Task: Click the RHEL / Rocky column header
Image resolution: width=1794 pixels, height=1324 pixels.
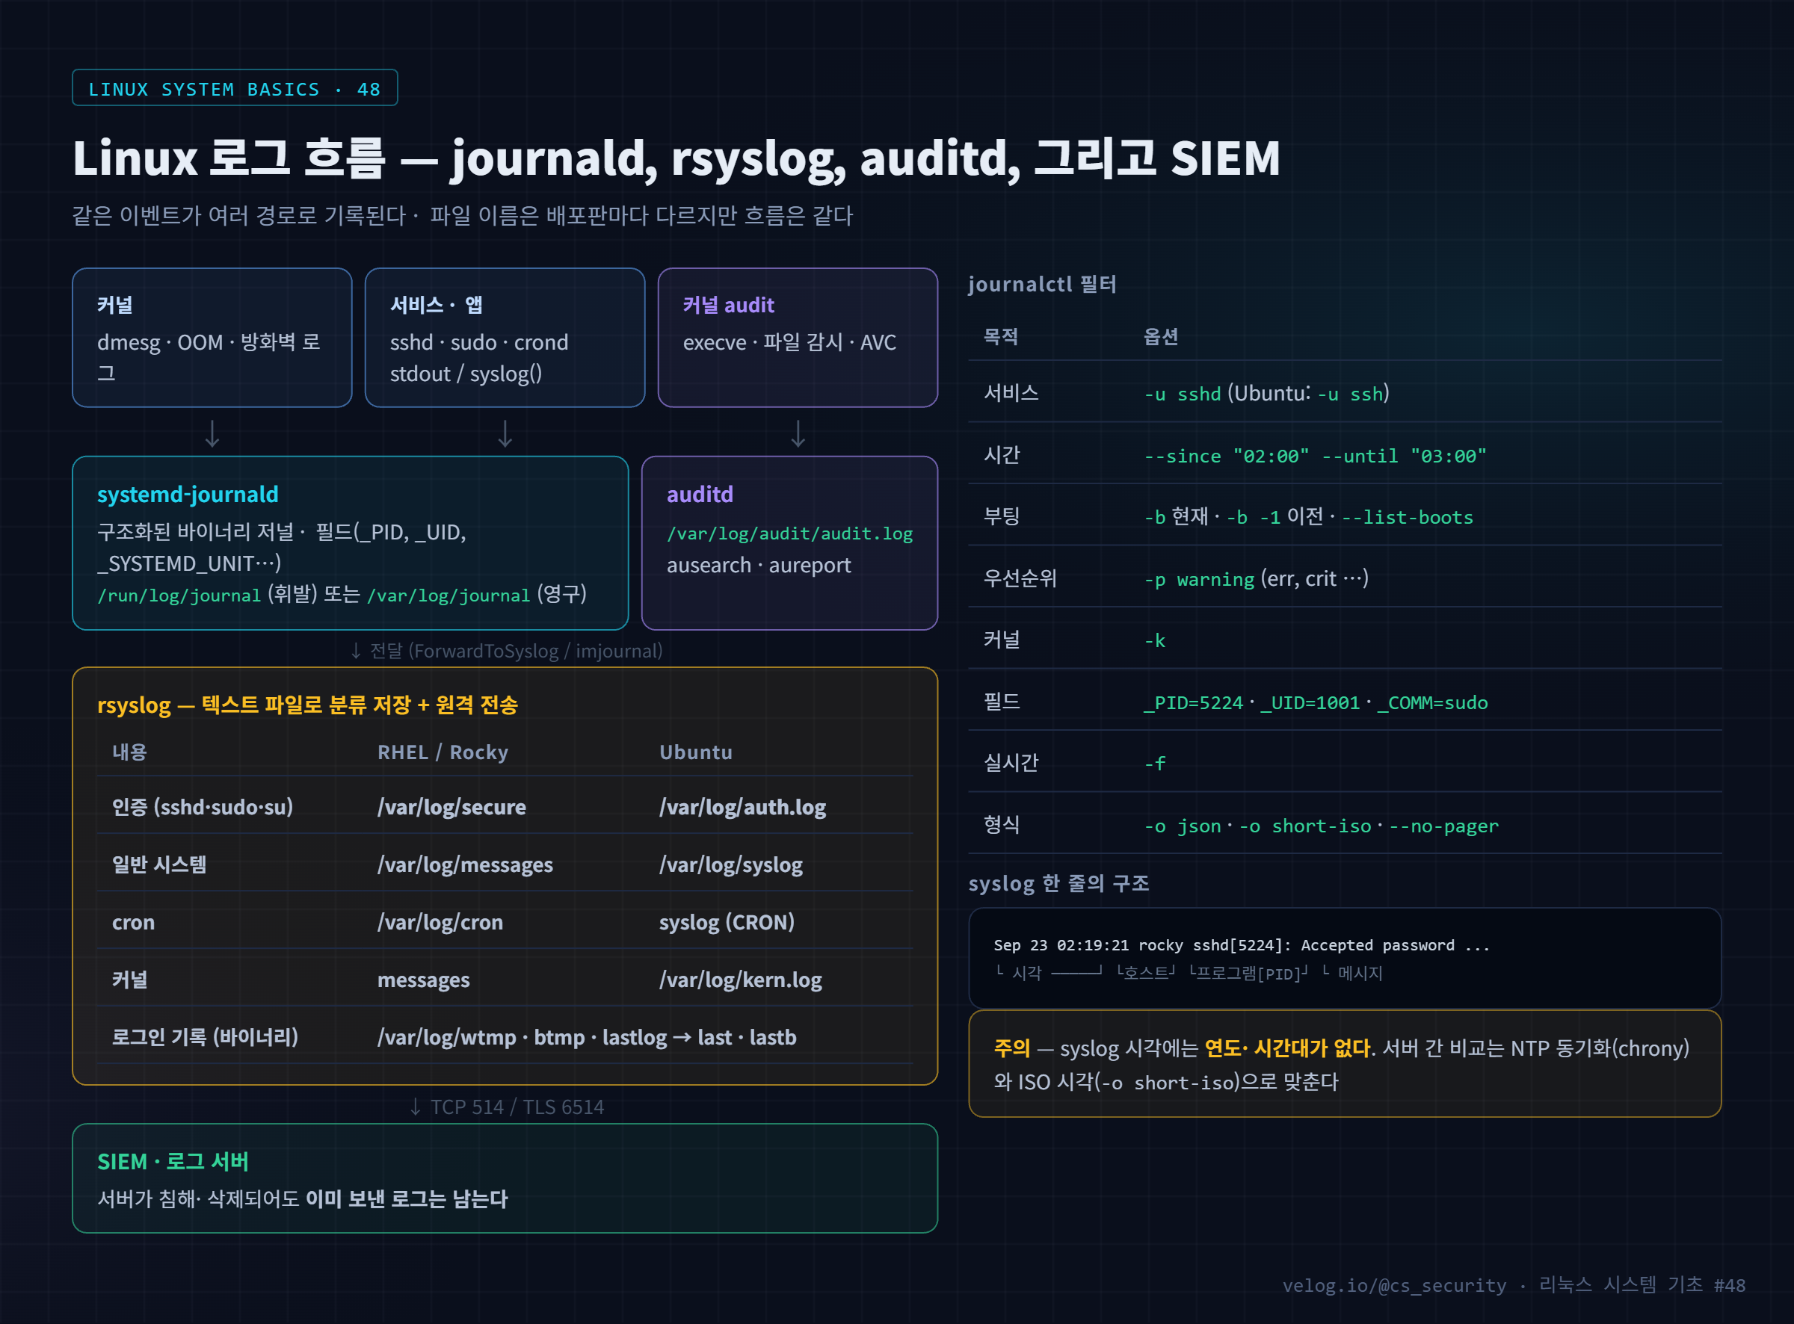Action: pos(443,752)
